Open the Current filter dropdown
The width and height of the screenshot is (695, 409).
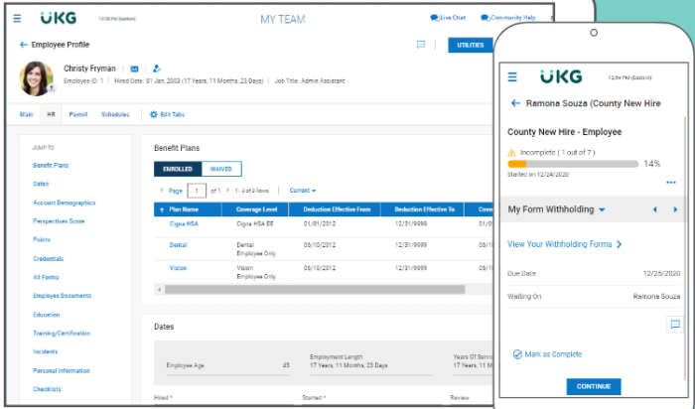303,190
